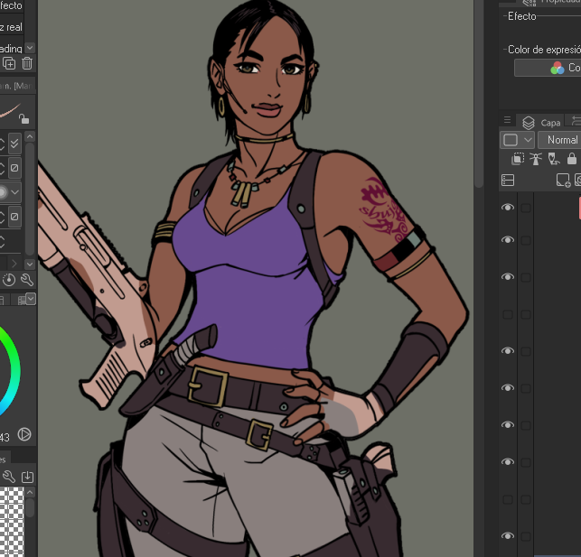Click the download-arrow import icon
The width and height of the screenshot is (581, 557).
[27, 477]
